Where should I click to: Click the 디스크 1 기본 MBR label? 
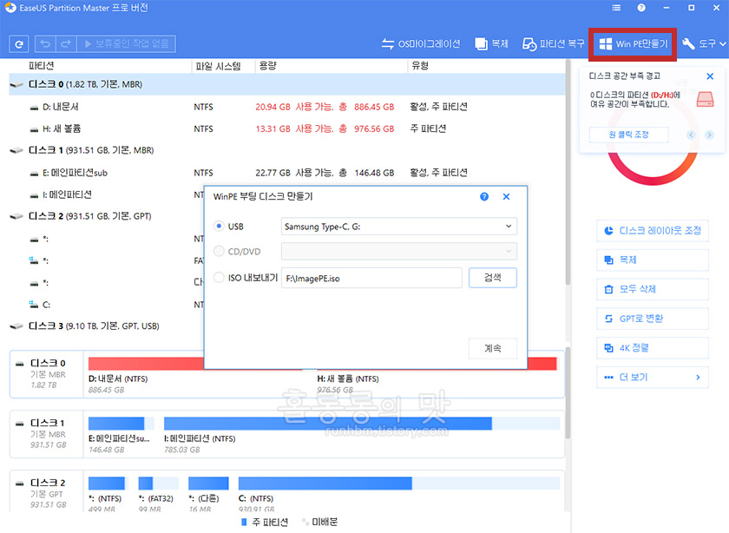[47, 433]
